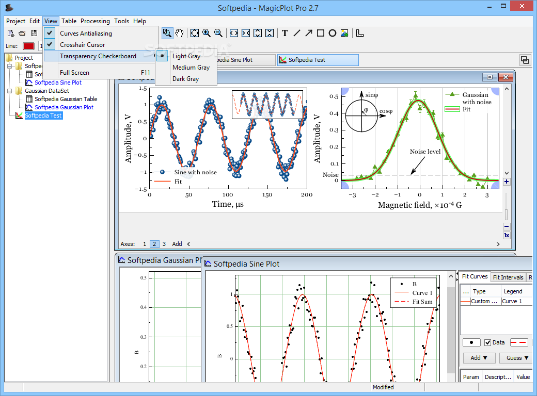Click the right scroll arrow of axes bar
Viewport: 537px width, 396px height.
pyautogui.click(x=498, y=244)
